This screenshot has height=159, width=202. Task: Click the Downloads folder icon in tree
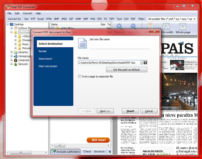(x=15, y=32)
